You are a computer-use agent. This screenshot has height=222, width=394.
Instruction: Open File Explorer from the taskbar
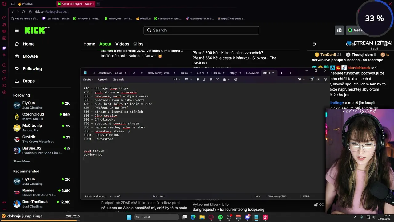[x=202, y=217]
